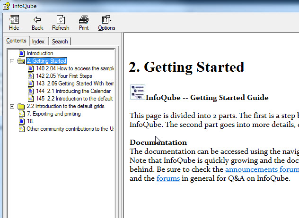Image resolution: width=299 pixels, height=218 pixels.
Task: Open the topic labeled 18.
Action: tap(30, 121)
